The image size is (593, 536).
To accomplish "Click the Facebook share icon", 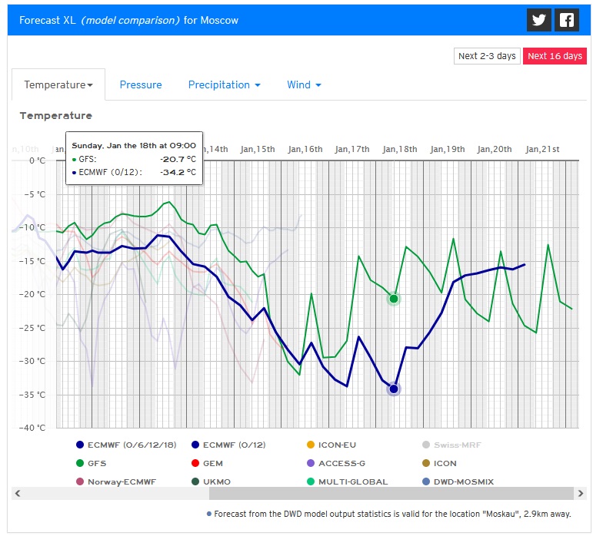I will [x=566, y=20].
